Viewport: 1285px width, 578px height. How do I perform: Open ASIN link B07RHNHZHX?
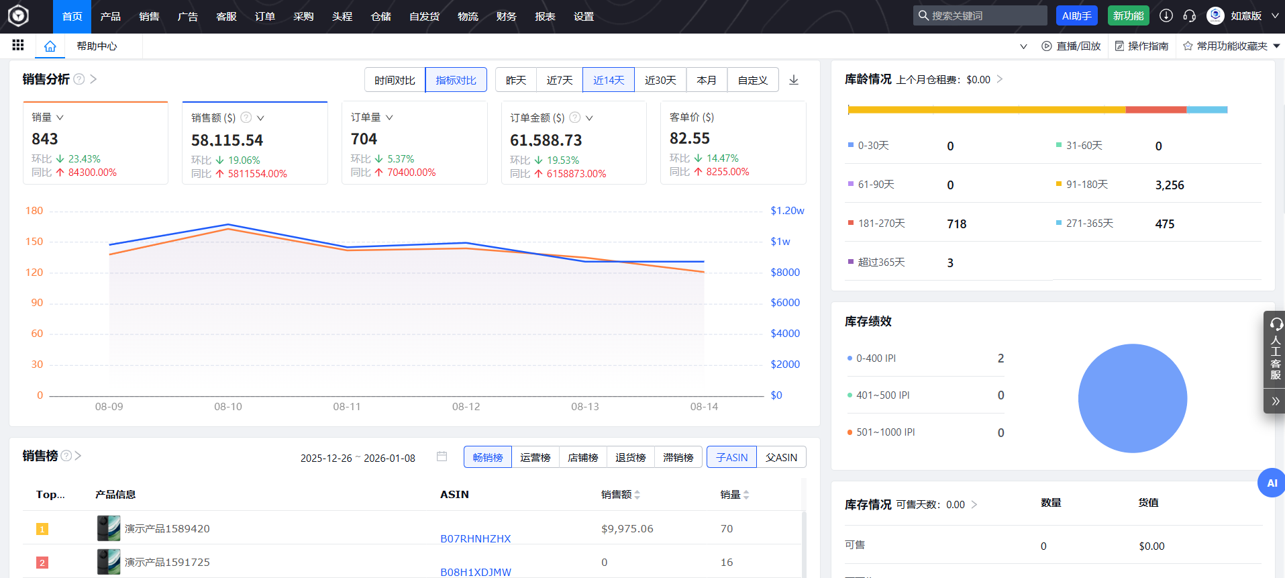point(475,538)
